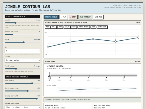
Task: Open the Key dropdown
Action: pos(22,51)
